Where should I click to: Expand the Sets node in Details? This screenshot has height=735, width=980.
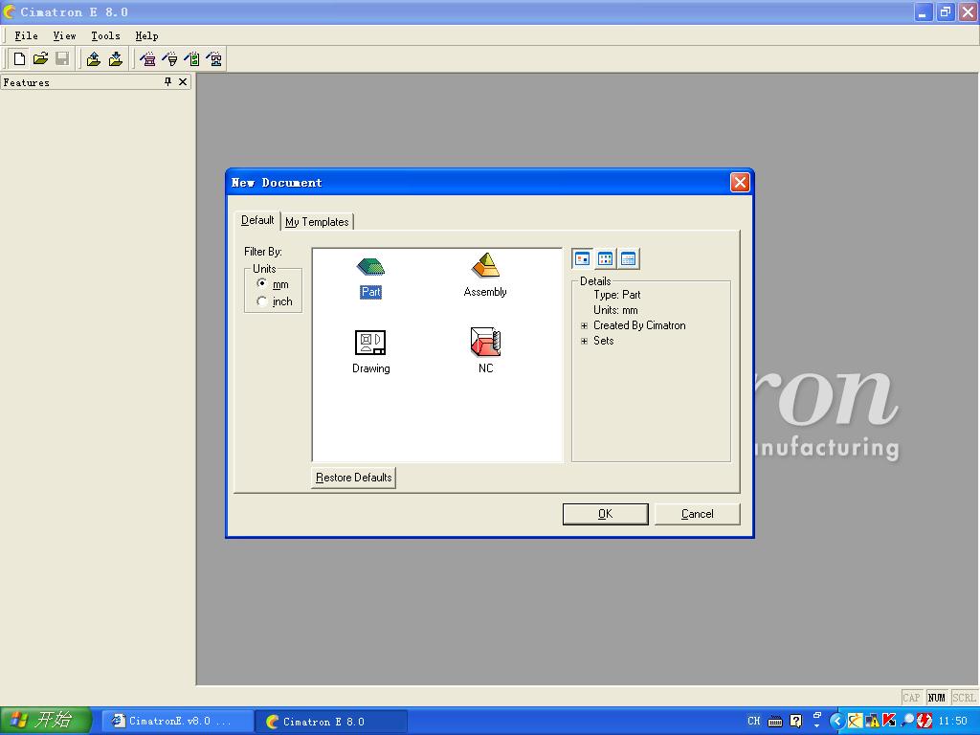pos(585,341)
